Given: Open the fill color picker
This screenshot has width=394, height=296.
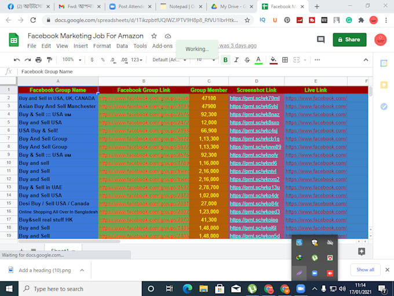Looking at the screenshot, I should pos(273,60).
